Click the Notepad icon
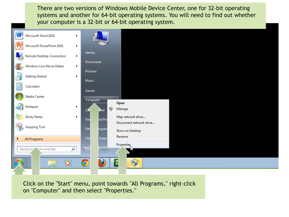Screen dimensions: 289x217 click(x=20, y=107)
